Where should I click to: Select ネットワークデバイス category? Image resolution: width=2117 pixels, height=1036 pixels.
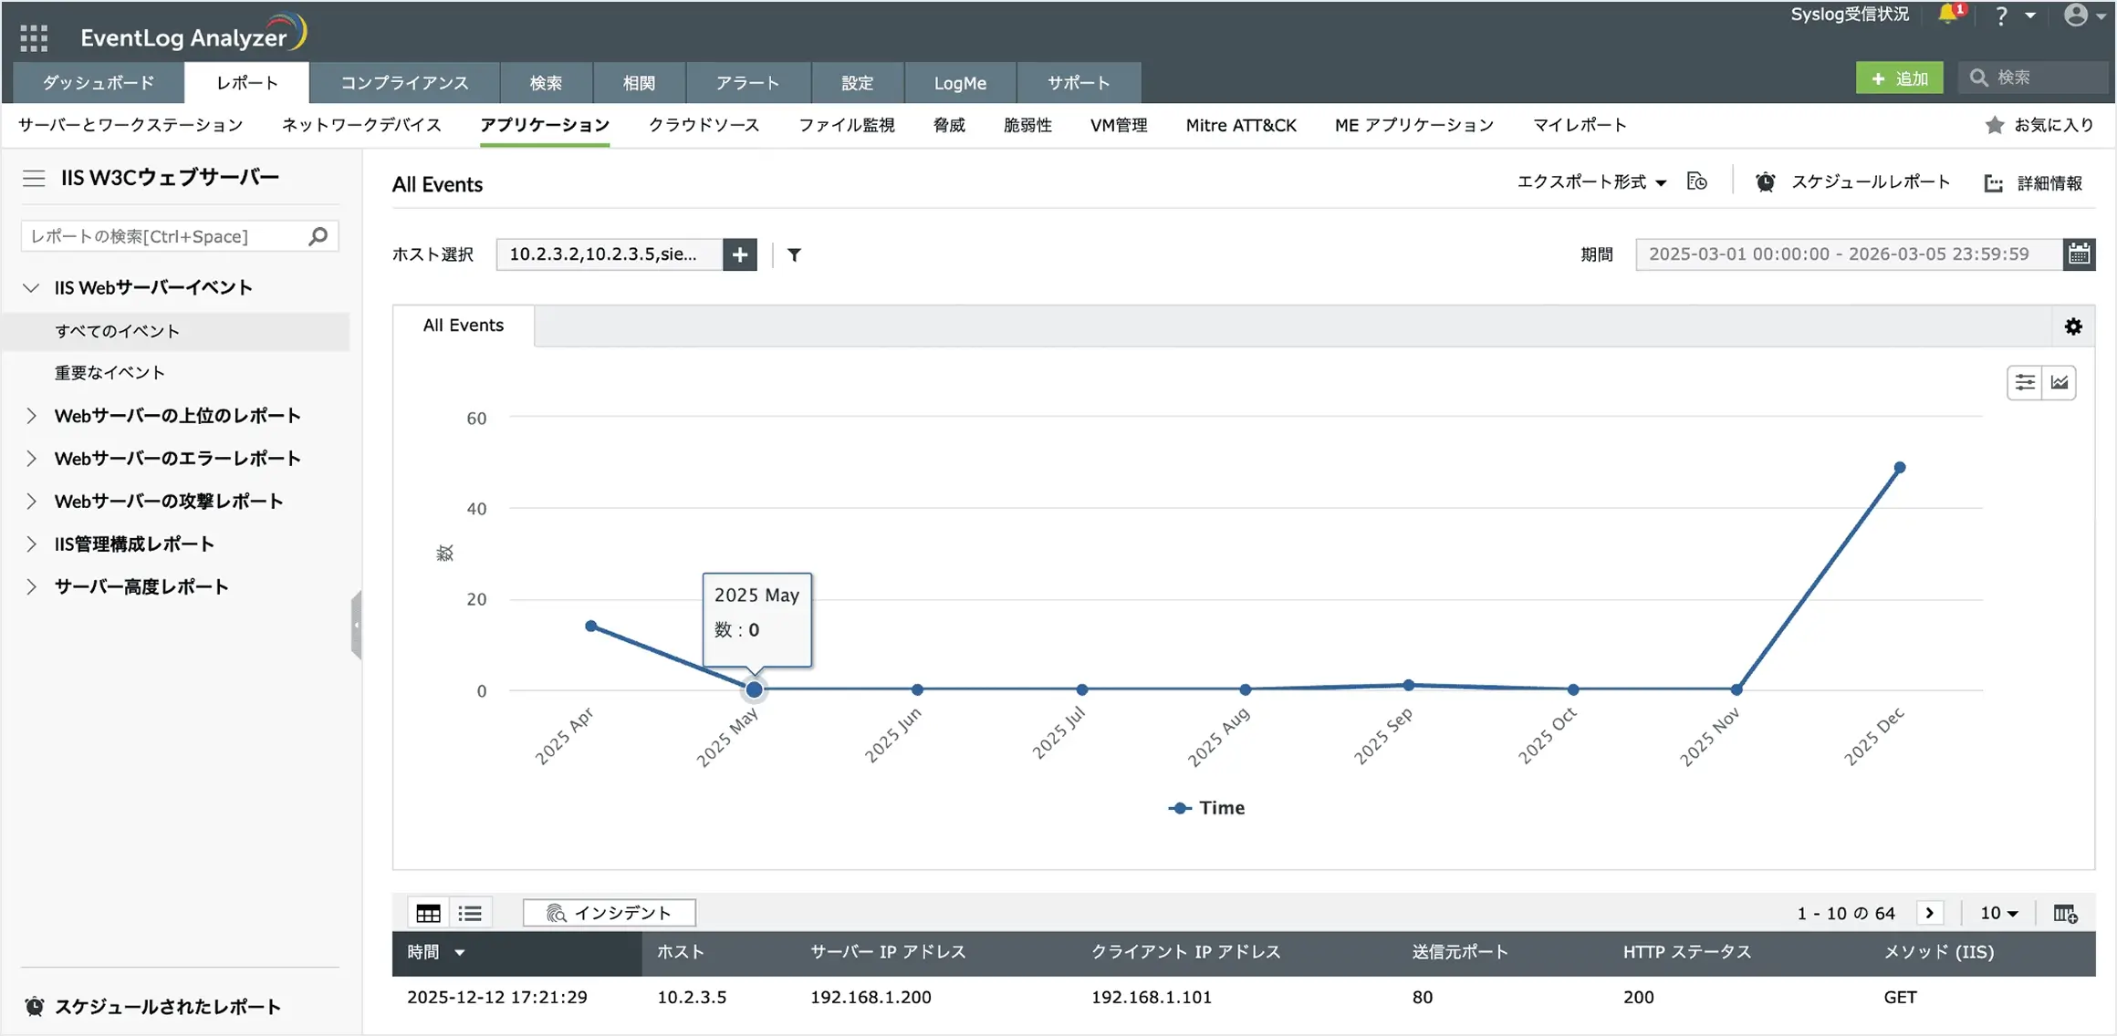pos(361,125)
